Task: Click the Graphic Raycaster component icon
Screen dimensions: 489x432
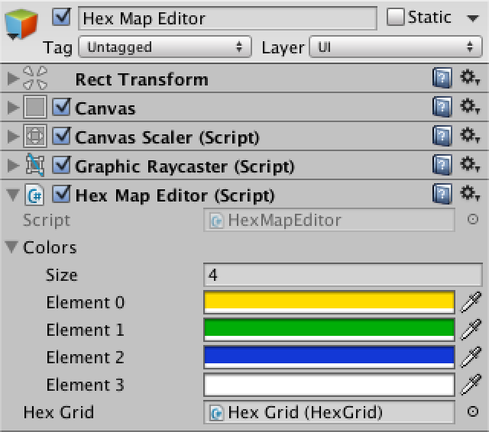Action: 35,165
